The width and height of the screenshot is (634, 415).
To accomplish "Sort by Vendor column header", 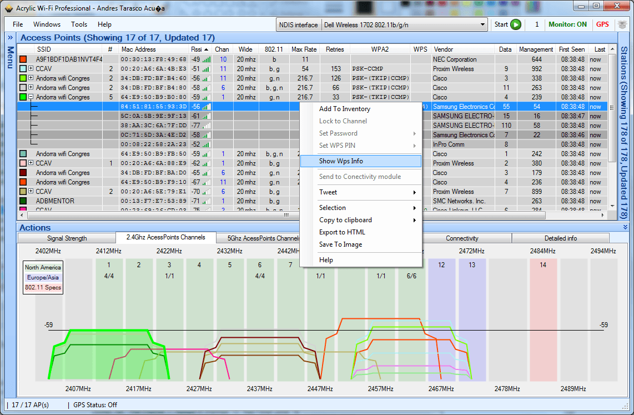I will click(462, 49).
